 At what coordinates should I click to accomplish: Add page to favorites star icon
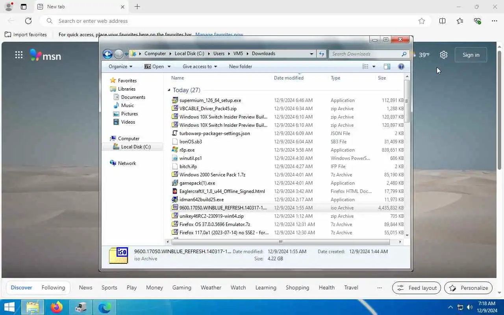422,21
